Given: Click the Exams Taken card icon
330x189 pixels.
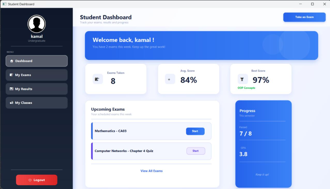Looking at the screenshot, I should tap(98, 79).
